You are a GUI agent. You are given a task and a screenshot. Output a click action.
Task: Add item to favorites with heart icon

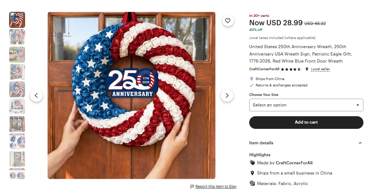(x=228, y=21)
